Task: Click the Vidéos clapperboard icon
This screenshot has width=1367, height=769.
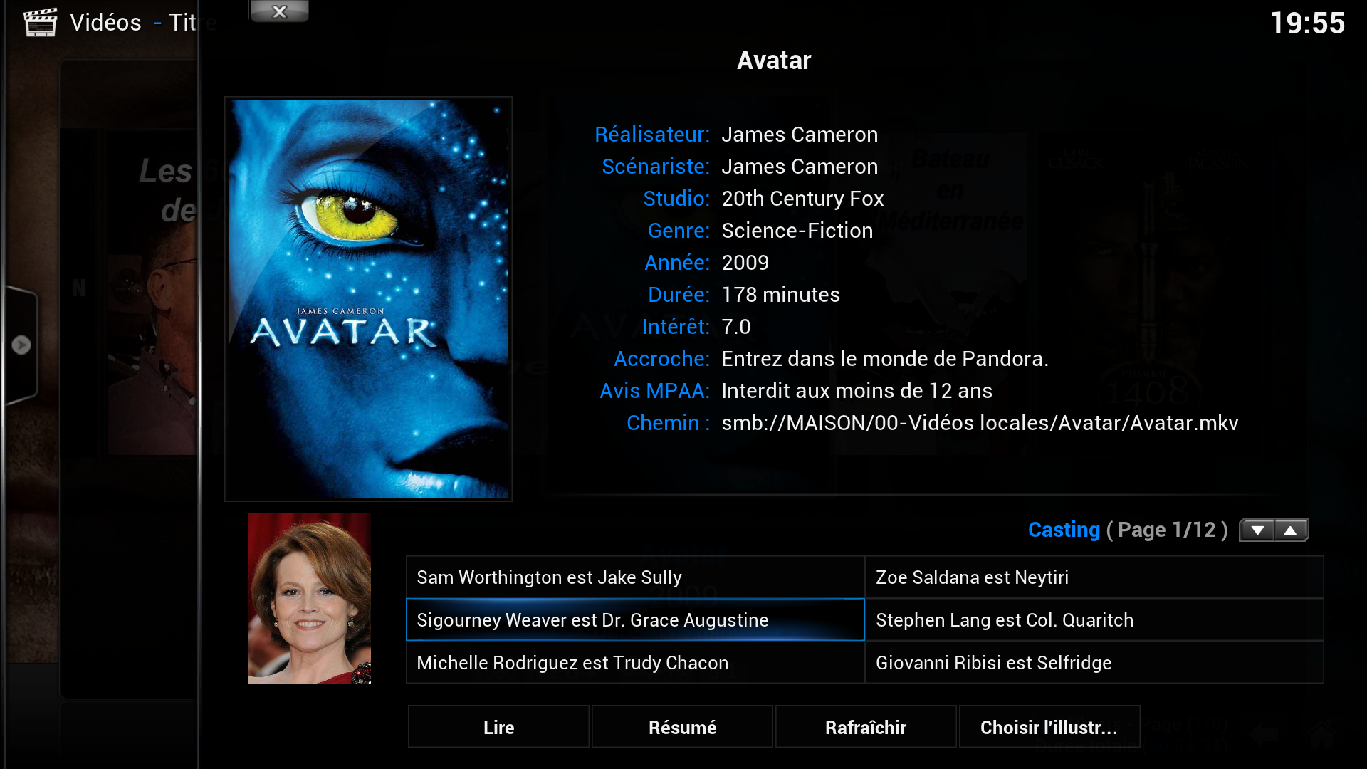Action: 40,22
